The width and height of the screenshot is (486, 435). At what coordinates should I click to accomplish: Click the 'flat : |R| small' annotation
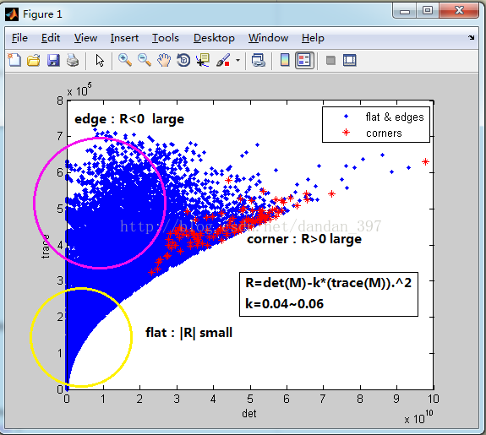click(x=188, y=333)
